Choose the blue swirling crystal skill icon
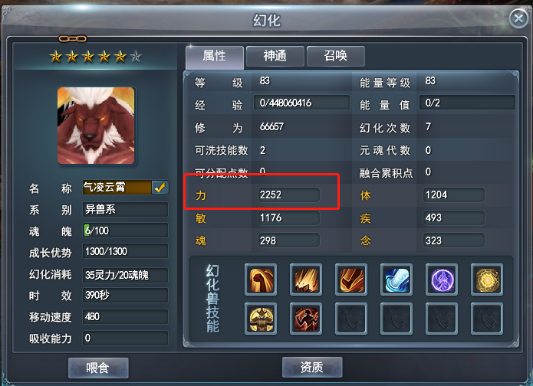This screenshot has width=533, height=386. (396, 280)
